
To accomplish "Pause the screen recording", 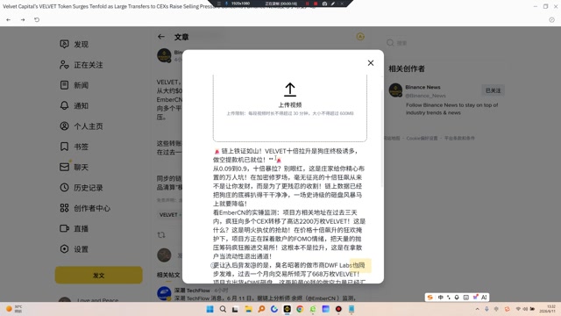I will coord(308,4).
